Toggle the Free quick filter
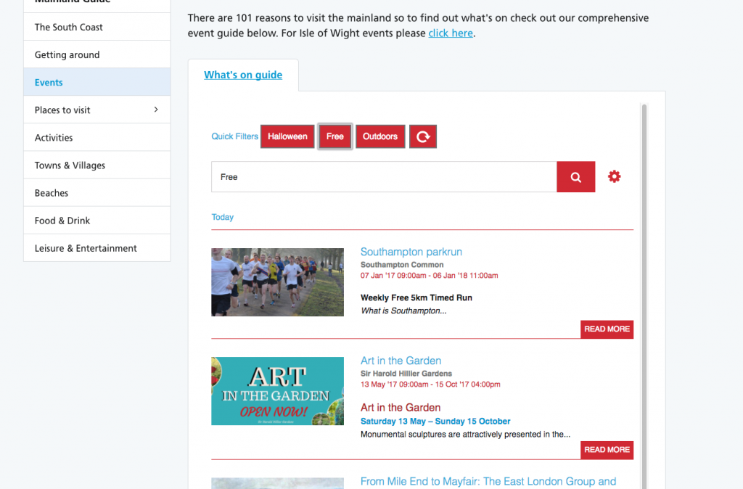The height and width of the screenshot is (489, 743). 335,136
